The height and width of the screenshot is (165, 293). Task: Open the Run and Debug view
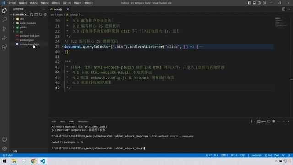[x=5, y=38]
